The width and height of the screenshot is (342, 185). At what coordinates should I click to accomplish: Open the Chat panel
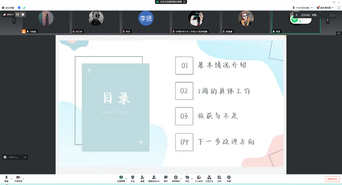(166, 179)
